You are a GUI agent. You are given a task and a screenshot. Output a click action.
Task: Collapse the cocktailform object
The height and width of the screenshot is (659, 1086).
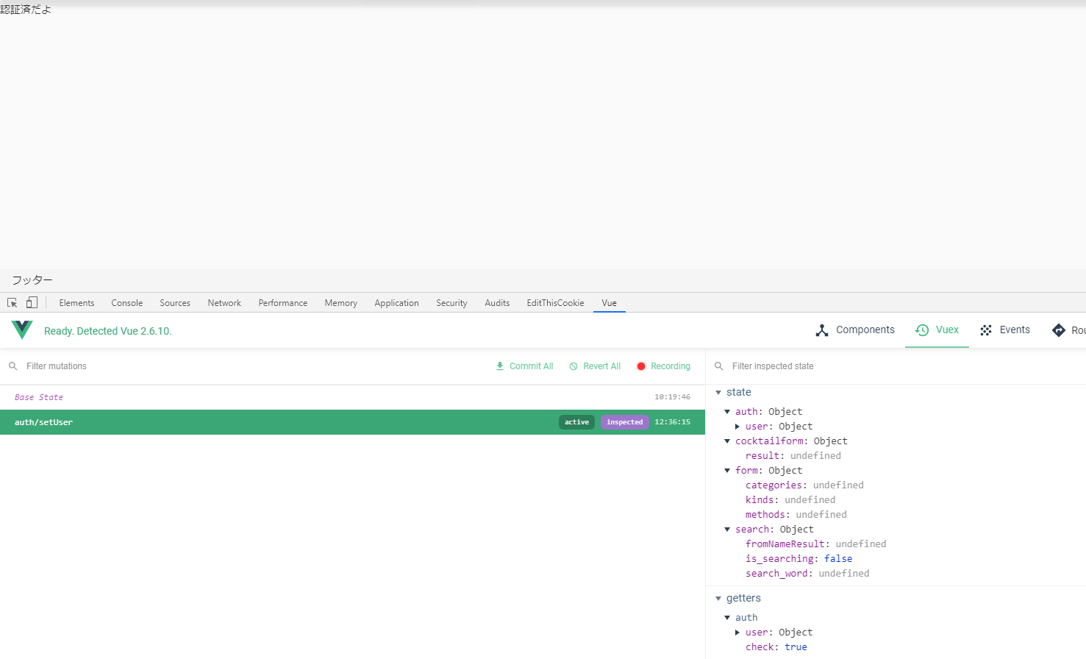coord(727,441)
